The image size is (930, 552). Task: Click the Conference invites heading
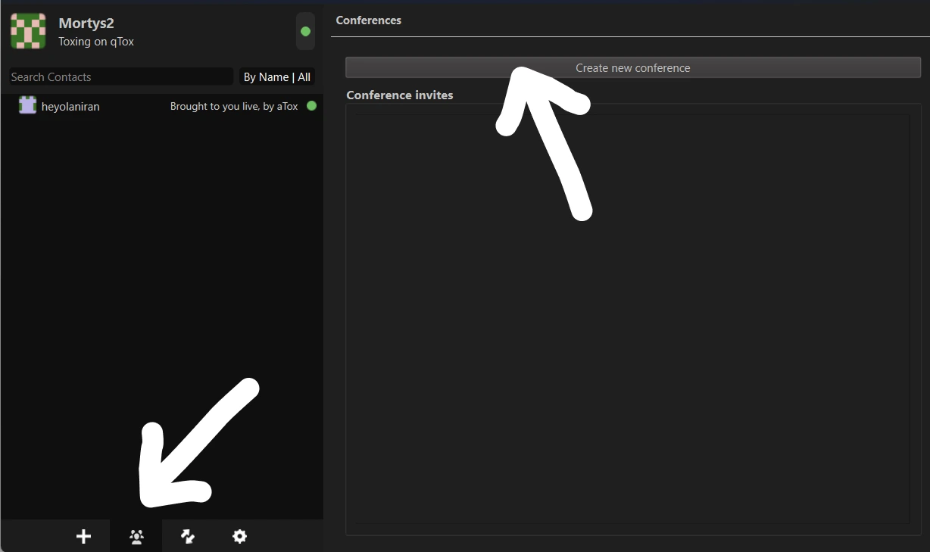point(399,95)
